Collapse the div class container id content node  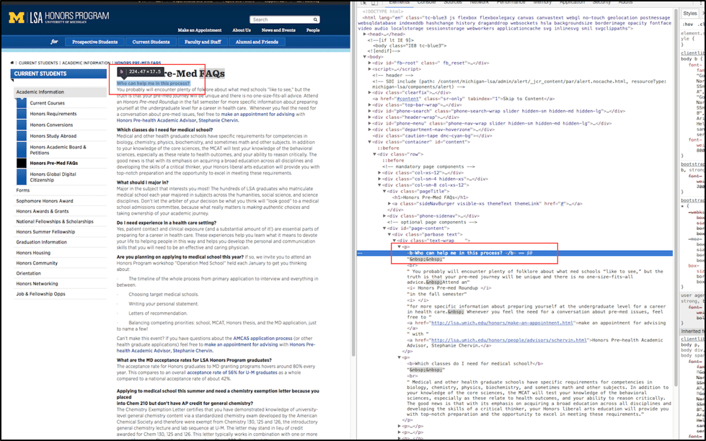[x=370, y=142]
